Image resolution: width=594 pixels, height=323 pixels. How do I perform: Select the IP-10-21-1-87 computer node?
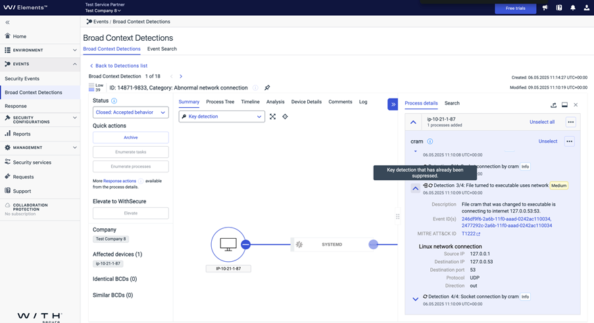pyautogui.click(x=228, y=245)
